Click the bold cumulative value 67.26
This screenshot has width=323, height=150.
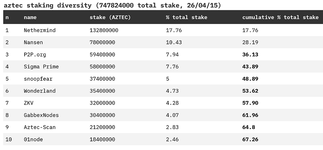(x=250, y=139)
